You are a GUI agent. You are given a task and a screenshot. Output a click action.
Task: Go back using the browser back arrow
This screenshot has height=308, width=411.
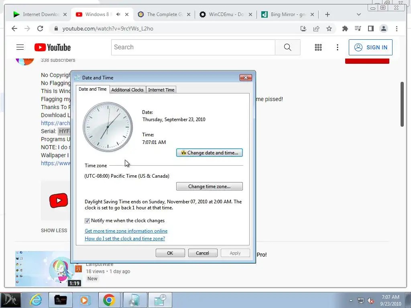tap(14, 28)
